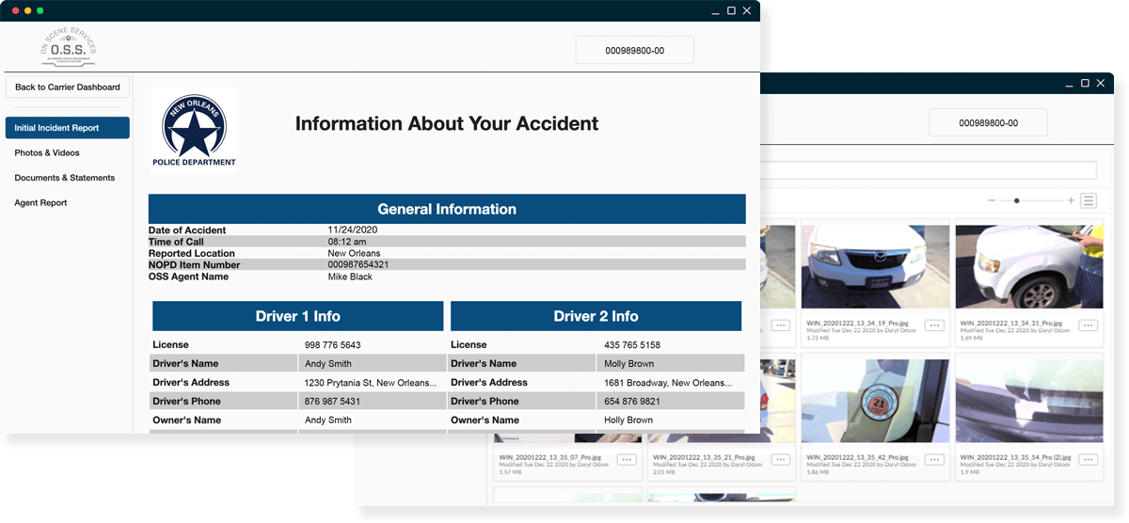Open more options for WIN_20201222_13_35_07_Pro.jpg
This screenshot has height=523, width=1129.
627,459
